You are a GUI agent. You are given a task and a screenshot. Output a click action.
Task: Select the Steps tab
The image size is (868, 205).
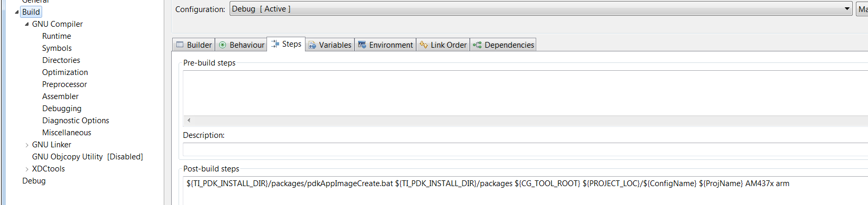click(286, 44)
